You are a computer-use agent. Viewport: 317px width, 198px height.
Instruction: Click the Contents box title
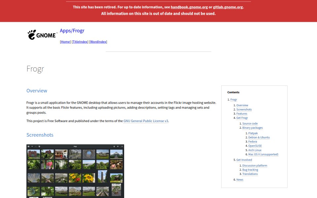(233, 92)
